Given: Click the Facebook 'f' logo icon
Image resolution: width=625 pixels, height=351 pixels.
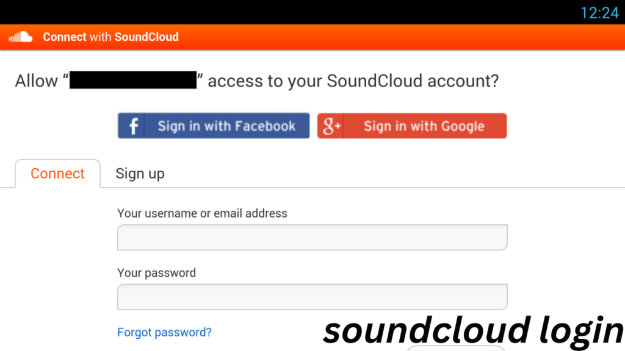Looking at the screenshot, I should click(x=134, y=126).
